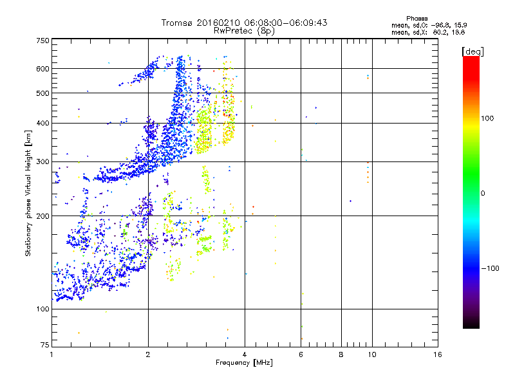Click the x-axis tick label "16"

[438, 354]
